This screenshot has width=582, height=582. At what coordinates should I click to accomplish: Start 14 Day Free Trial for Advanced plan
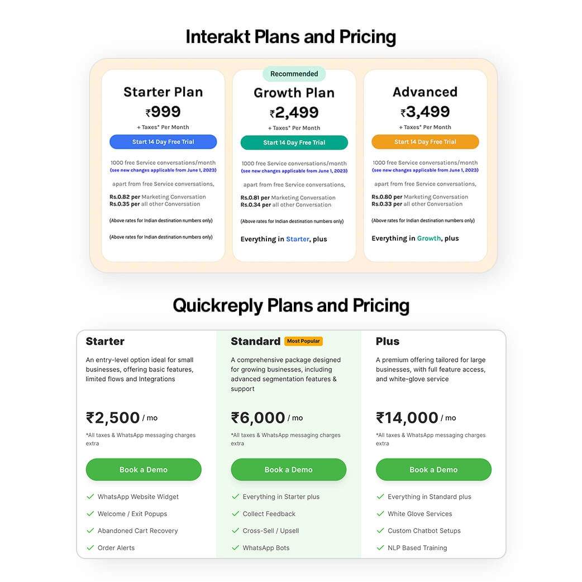425,142
